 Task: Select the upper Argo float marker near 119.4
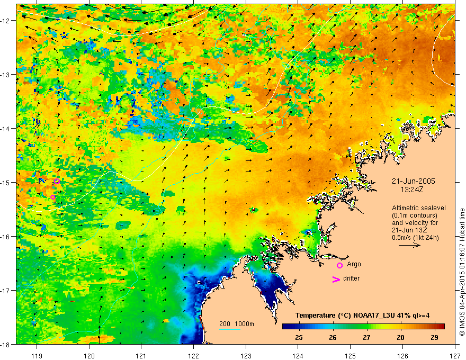pos(57,181)
